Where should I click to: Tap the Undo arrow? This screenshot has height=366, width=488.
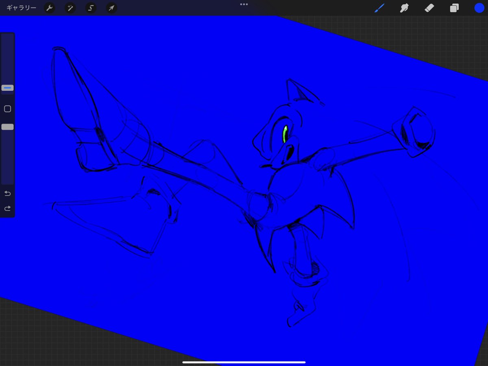[7, 194]
